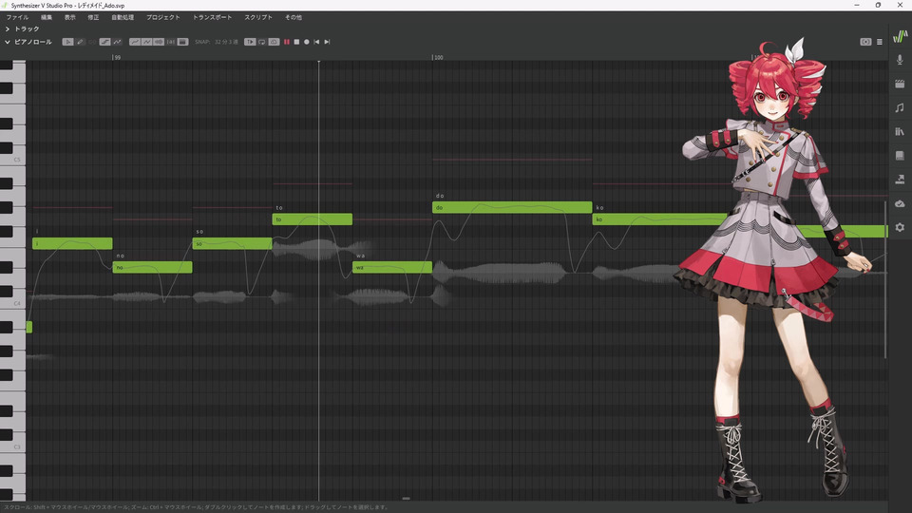Open the 自動処理 menu
912x513 pixels.
pyautogui.click(x=123, y=17)
